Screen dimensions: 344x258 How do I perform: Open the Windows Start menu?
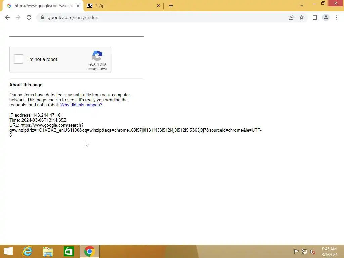8,251
